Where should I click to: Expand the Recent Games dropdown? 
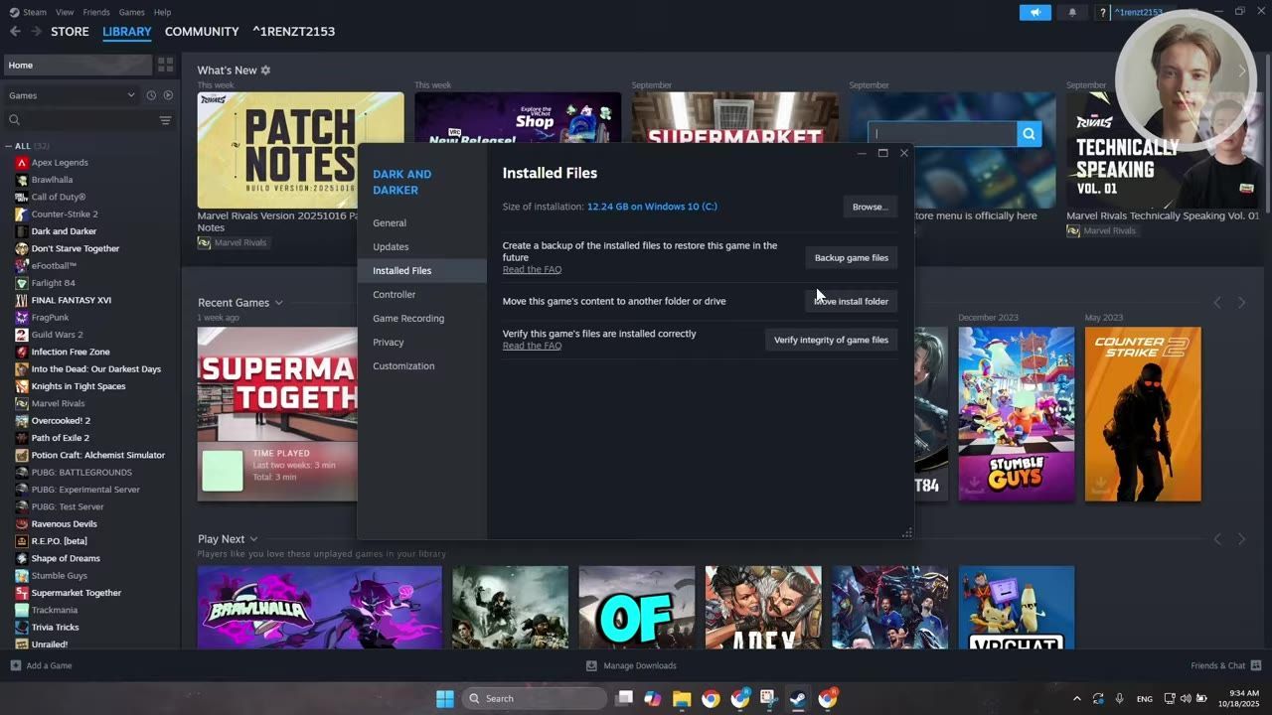click(278, 303)
